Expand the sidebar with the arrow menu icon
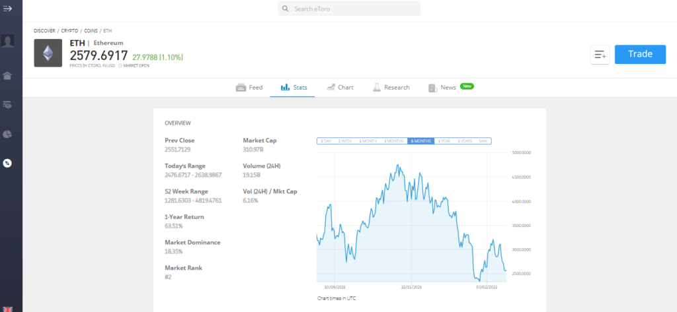 [7, 9]
